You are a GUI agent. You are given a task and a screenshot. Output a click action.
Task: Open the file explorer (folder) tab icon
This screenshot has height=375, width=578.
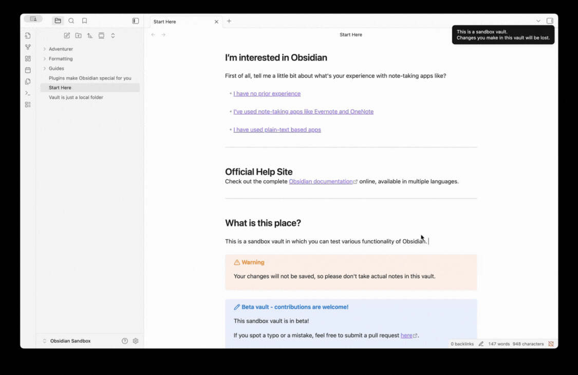coord(58,21)
